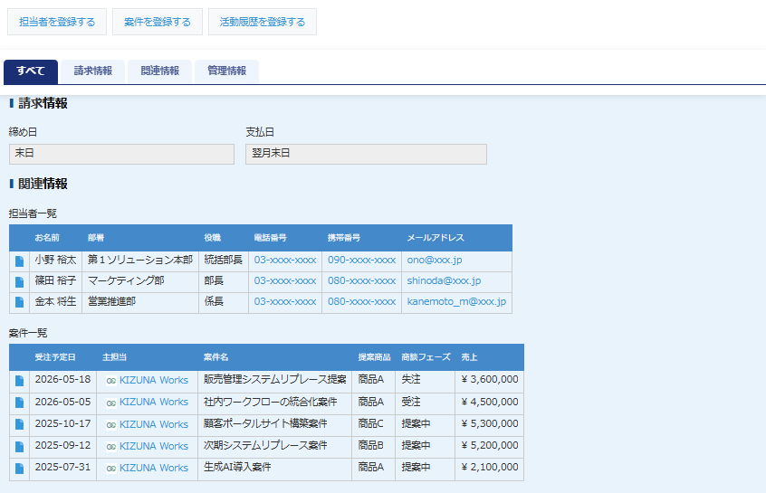Click the 締め日 field showing 末日
Image resolution: width=766 pixels, height=493 pixels.
[x=121, y=154]
